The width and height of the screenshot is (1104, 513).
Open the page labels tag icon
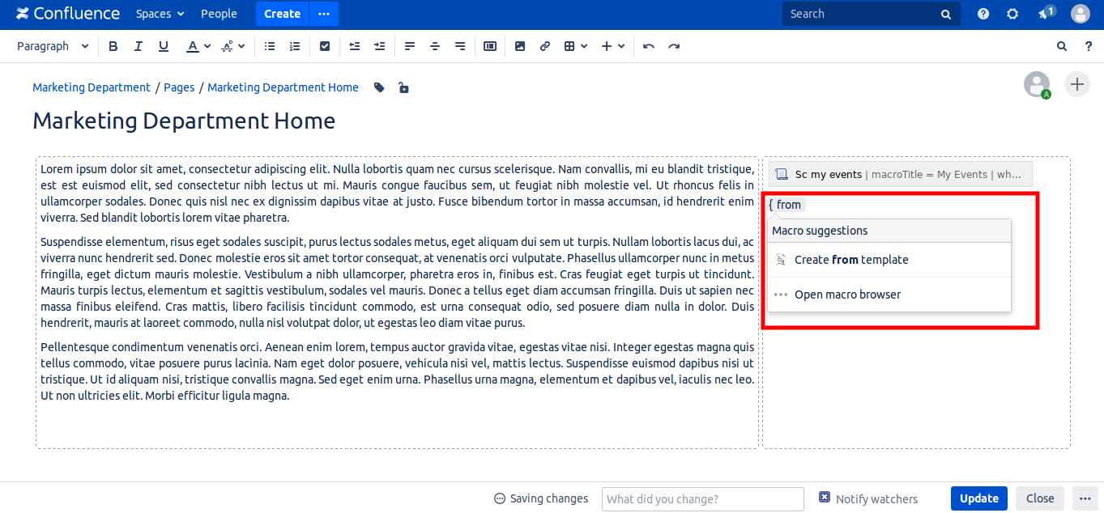(x=379, y=87)
